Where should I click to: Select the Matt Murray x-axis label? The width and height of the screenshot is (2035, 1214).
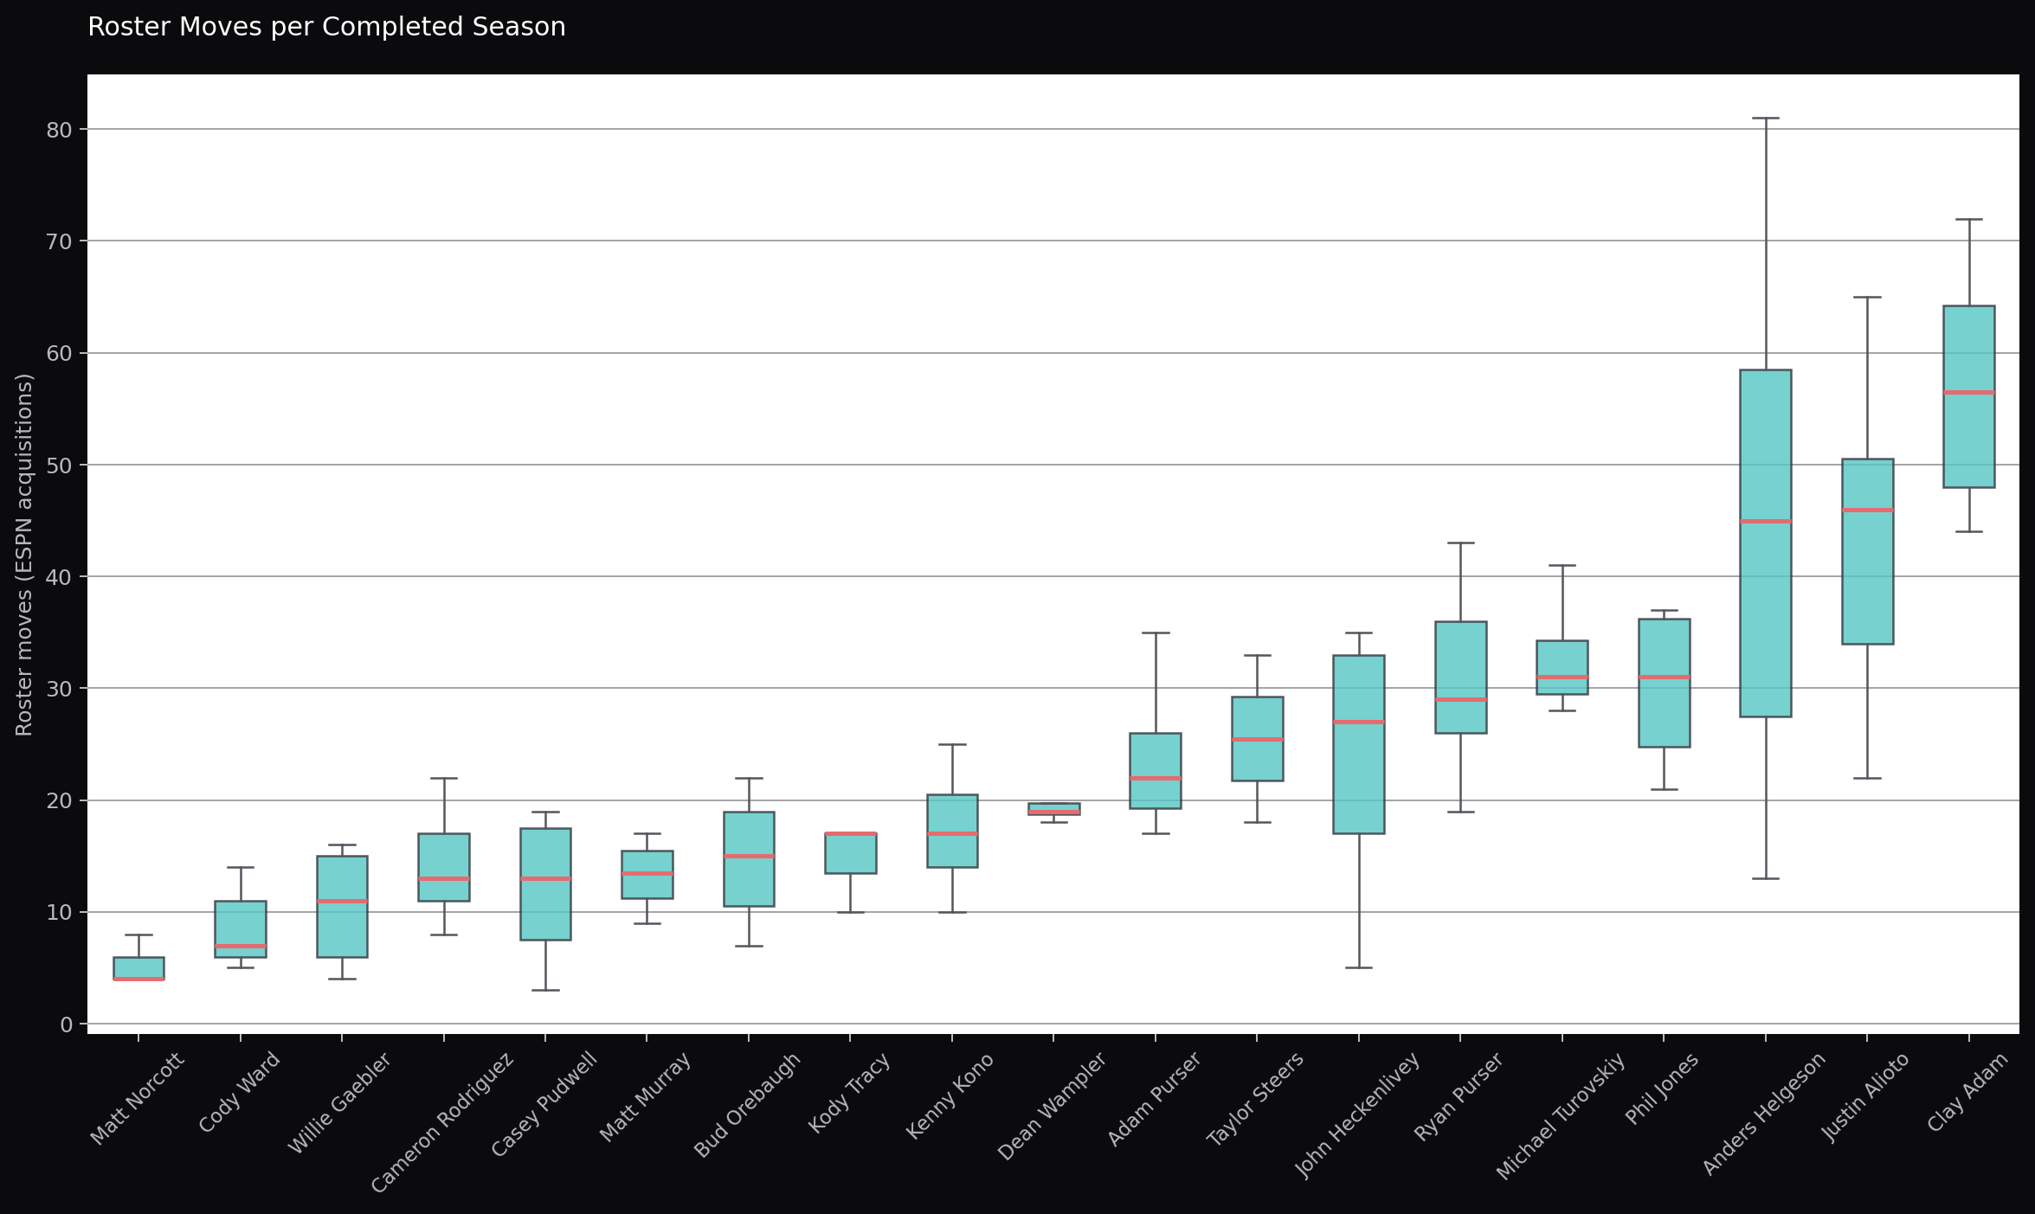pyautogui.click(x=645, y=1097)
